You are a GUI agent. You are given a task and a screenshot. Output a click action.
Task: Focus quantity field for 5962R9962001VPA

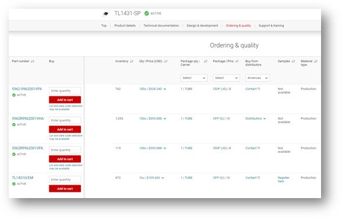(x=65, y=150)
